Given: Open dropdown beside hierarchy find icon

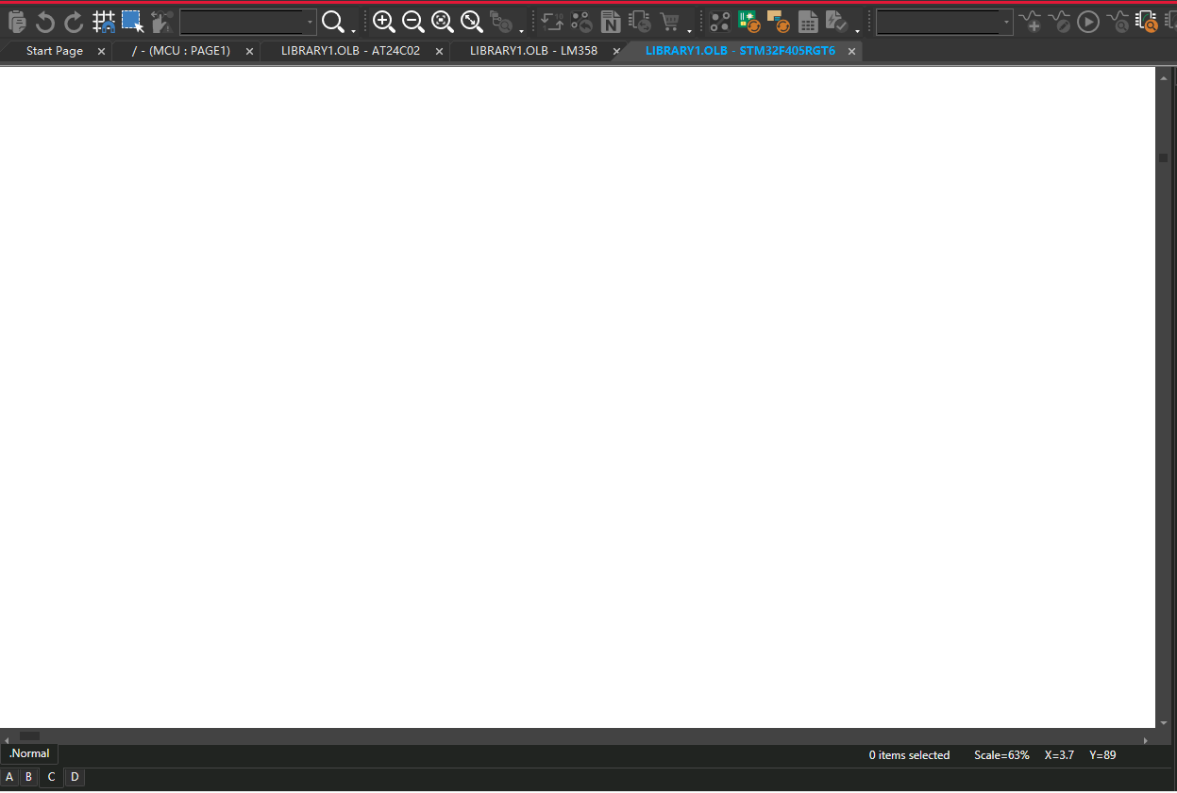Looking at the screenshot, I should (521, 30).
